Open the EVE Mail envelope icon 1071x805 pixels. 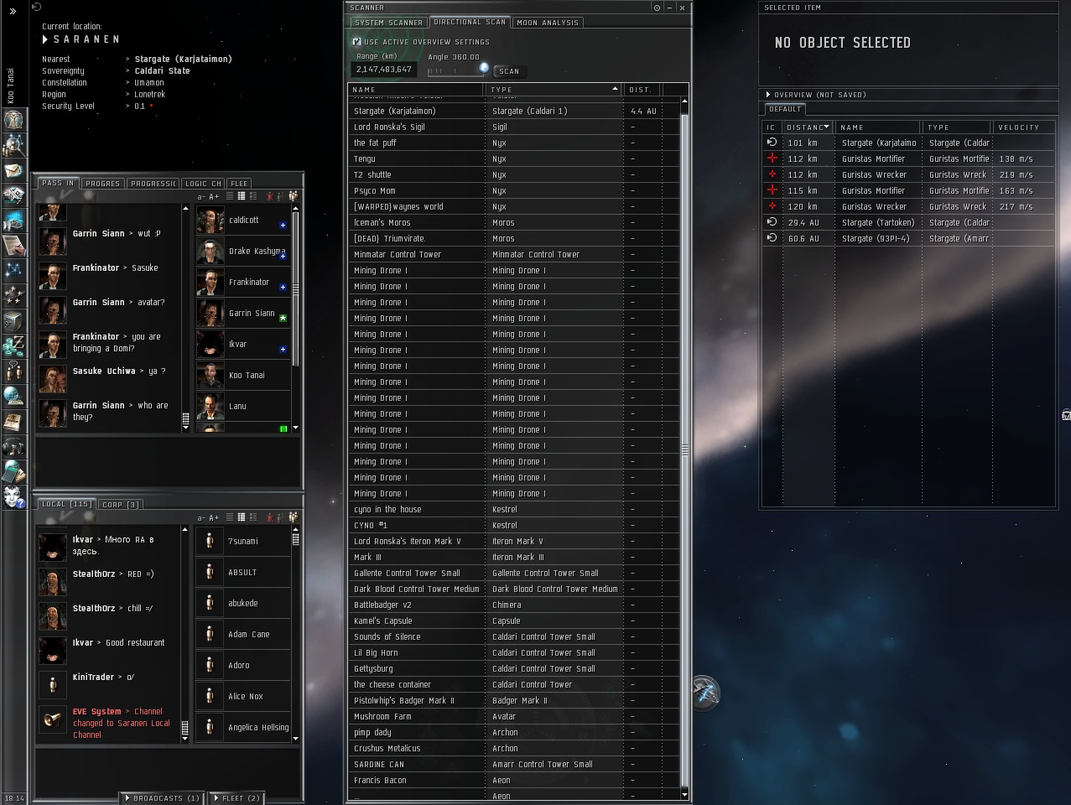pos(13,170)
